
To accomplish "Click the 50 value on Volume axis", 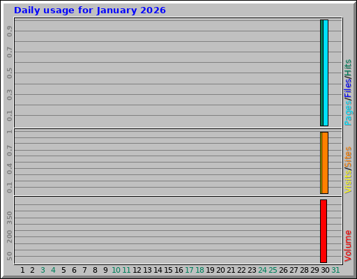I will click(x=10, y=256).
